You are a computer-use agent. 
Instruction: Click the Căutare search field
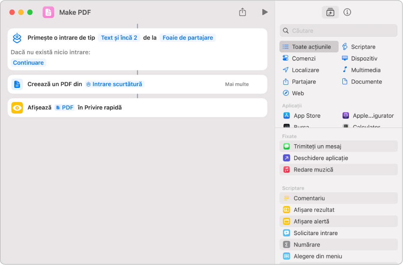(x=339, y=31)
